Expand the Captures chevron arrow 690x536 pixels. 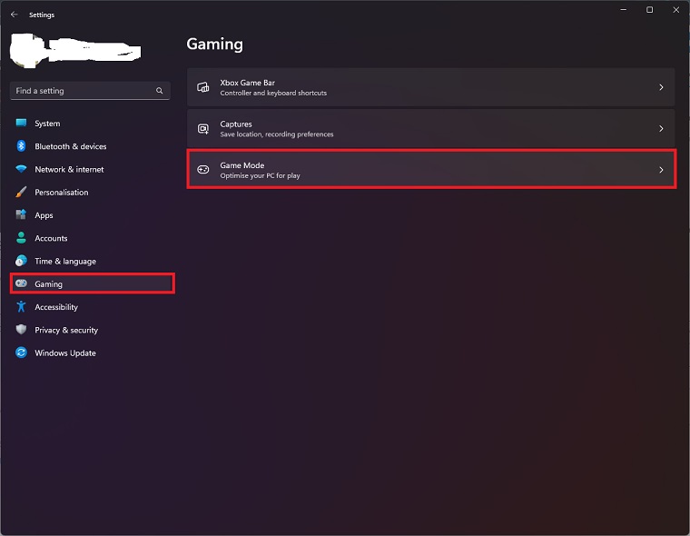click(661, 129)
